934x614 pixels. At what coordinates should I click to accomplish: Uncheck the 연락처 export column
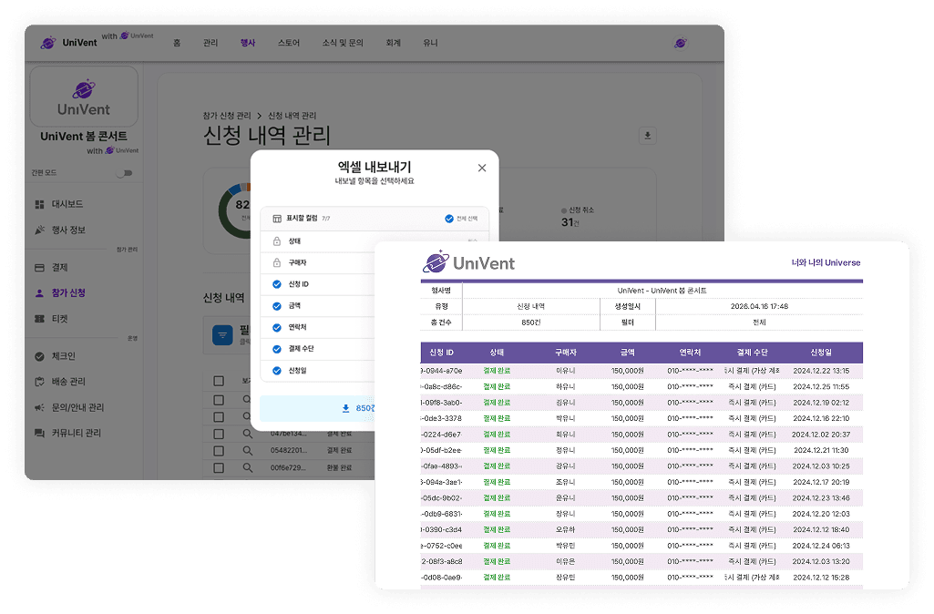click(275, 327)
